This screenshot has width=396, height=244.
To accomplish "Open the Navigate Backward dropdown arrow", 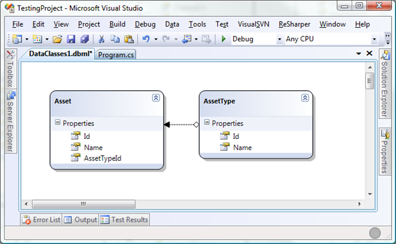I will 196,40.
